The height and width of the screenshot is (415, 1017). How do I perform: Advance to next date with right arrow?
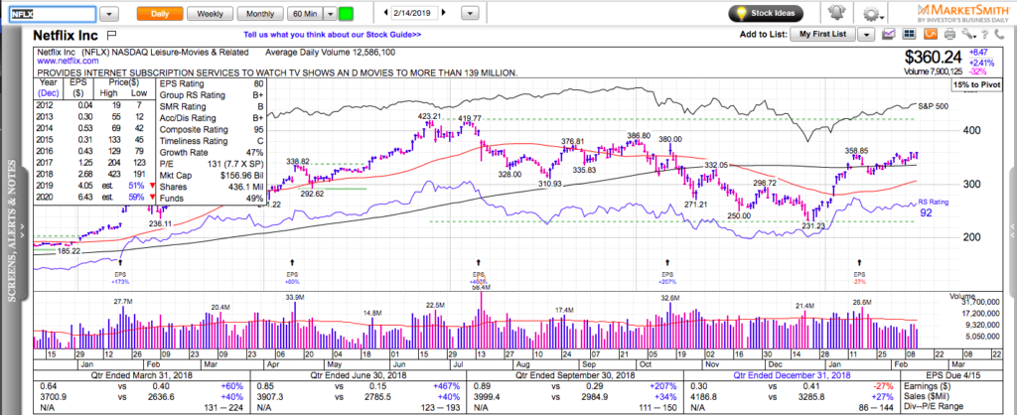click(444, 13)
